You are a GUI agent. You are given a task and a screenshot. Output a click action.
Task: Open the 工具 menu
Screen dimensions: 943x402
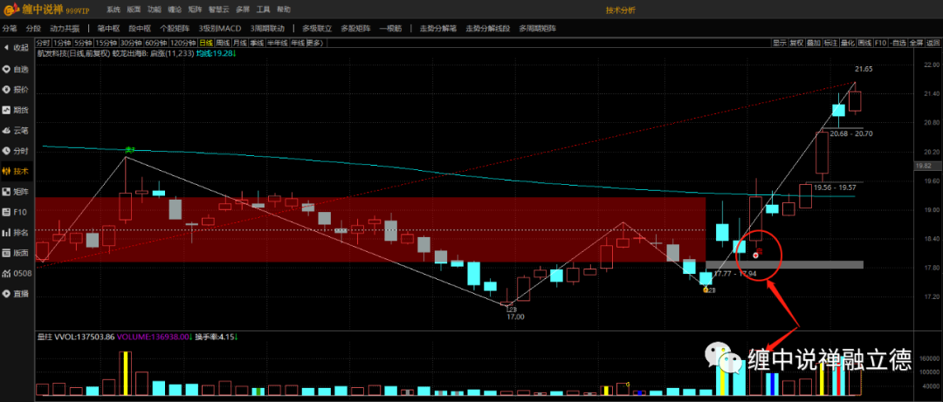coord(263,10)
